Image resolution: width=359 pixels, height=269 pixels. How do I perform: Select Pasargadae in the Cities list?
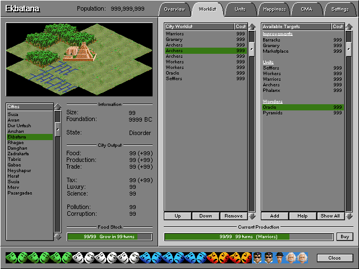pos(30,193)
